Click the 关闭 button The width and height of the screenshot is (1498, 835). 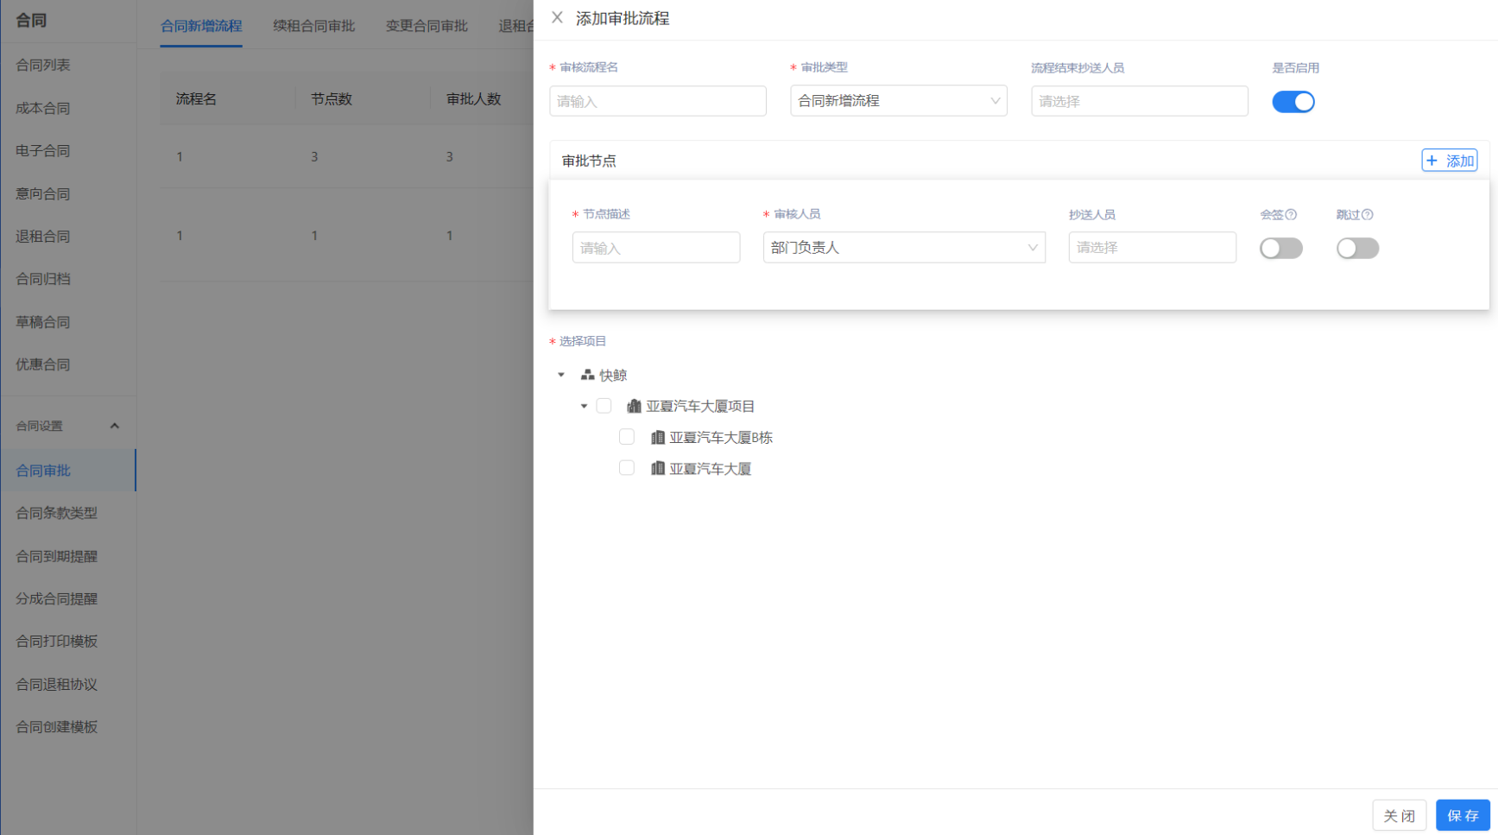pos(1399,815)
